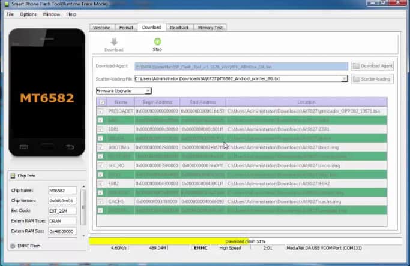Click the 4.60M/s speed status entry

point(119,248)
